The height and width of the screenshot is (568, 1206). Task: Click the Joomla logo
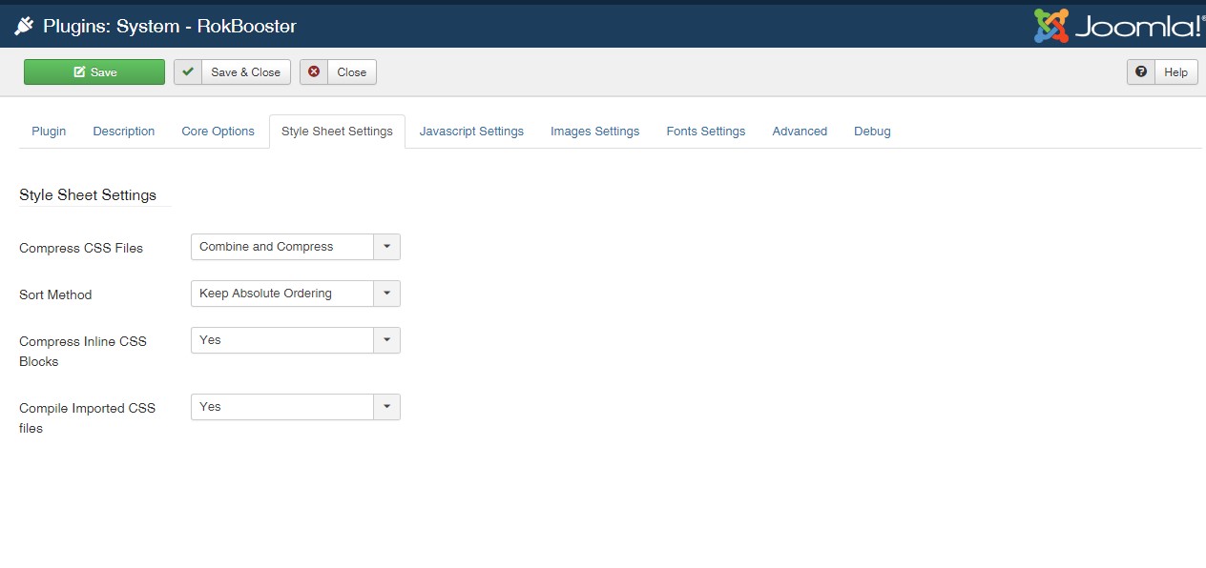click(x=1118, y=26)
